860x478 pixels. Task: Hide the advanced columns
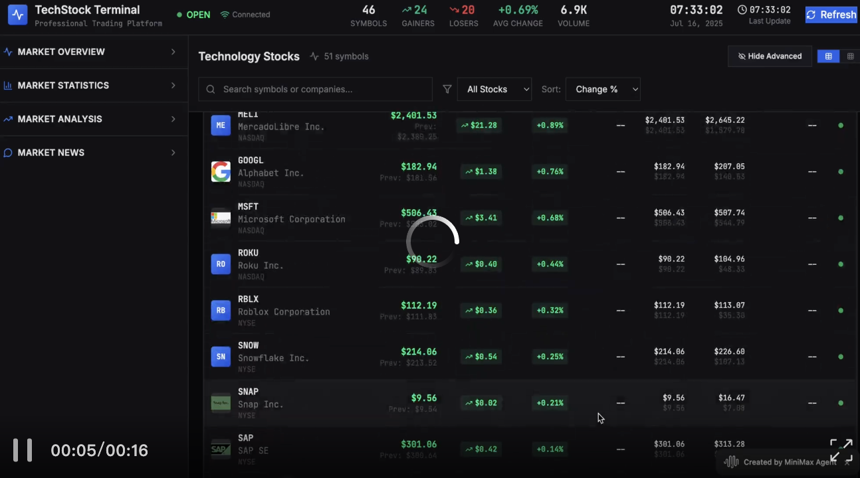coord(770,56)
